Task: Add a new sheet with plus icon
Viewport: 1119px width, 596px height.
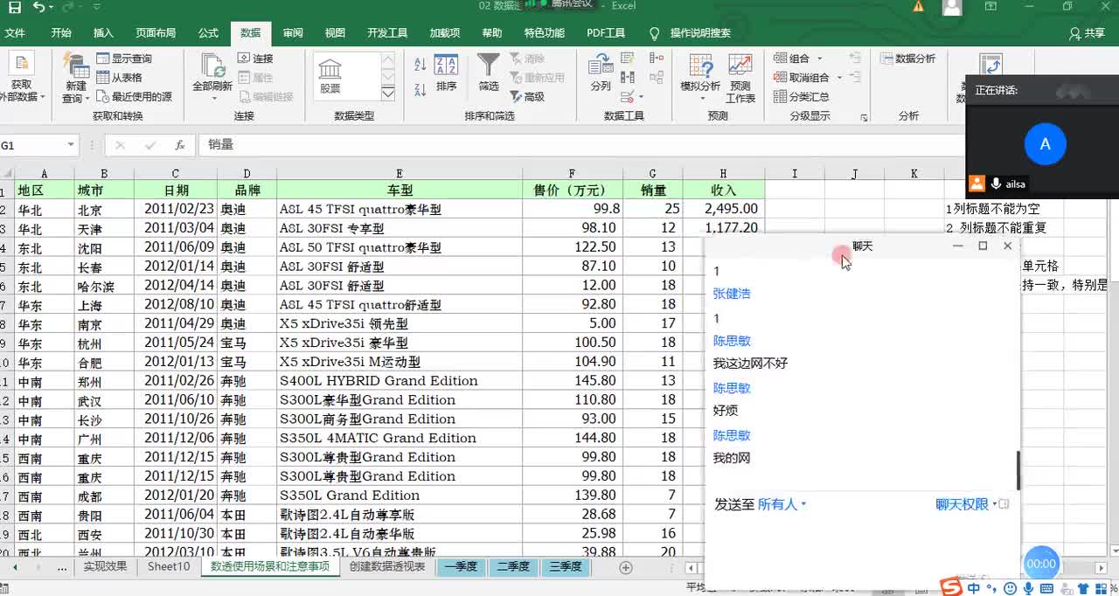Action: click(x=625, y=567)
